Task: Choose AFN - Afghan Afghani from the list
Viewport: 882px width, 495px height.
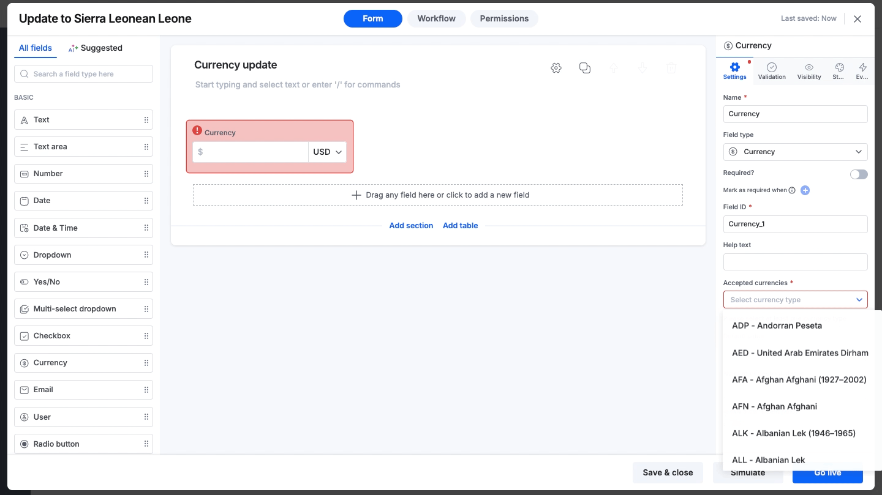Action: click(x=775, y=406)
